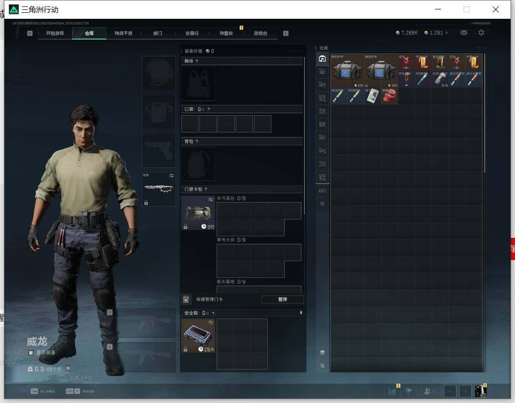Click the 管理 button for door cards

[x=283, y=299]
